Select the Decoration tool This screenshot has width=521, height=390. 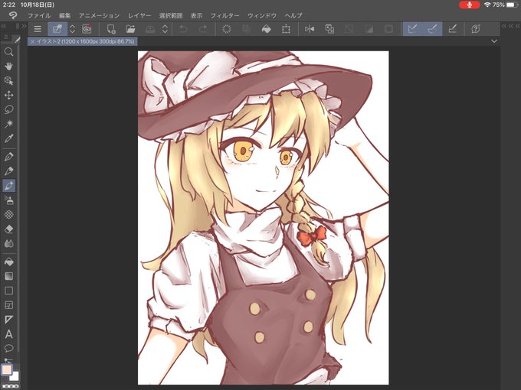coord(8,215)
